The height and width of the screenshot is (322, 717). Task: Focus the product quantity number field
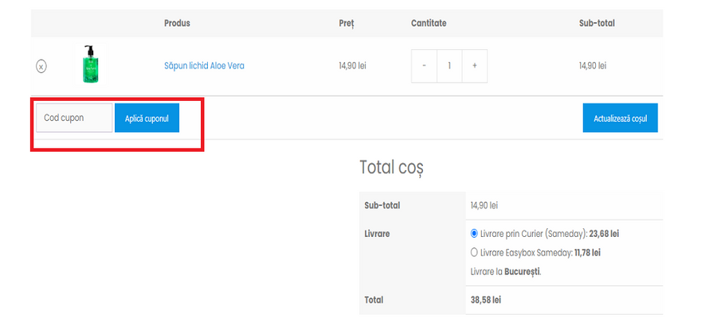449,66
